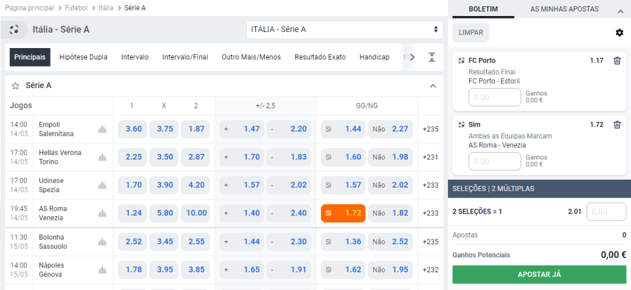Open the ITÁLIA - Série A league dropdown
Image resolution: width=631 pixels, height=290 pixels.
(x=344, y=30)
